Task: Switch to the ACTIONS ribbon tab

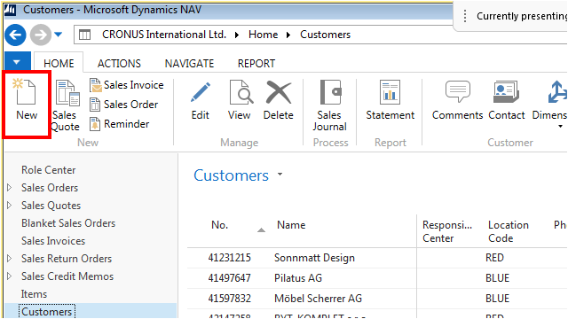Action: tap(119, 63)
